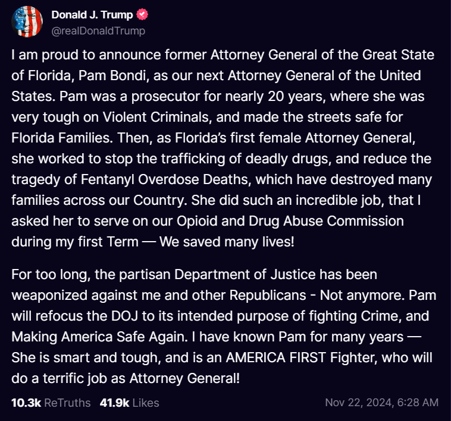Click the 10.3k ReTruths count
Screen dimensions: 451x421
click(26, 403)
